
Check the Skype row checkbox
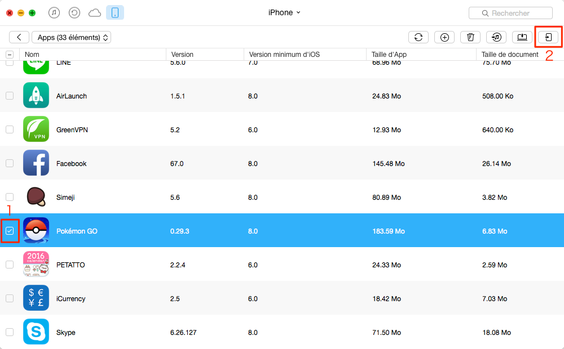(x=10, y=332)
